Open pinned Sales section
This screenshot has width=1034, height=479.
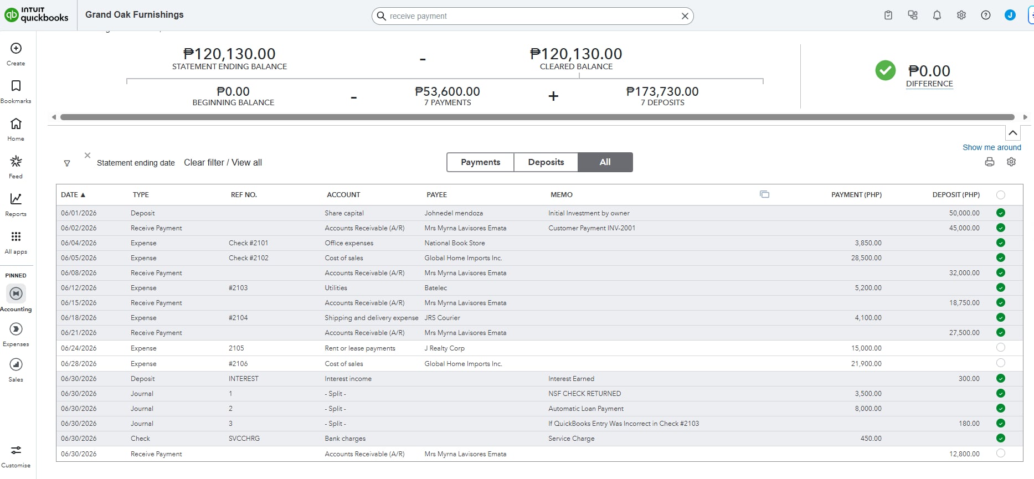16,370
